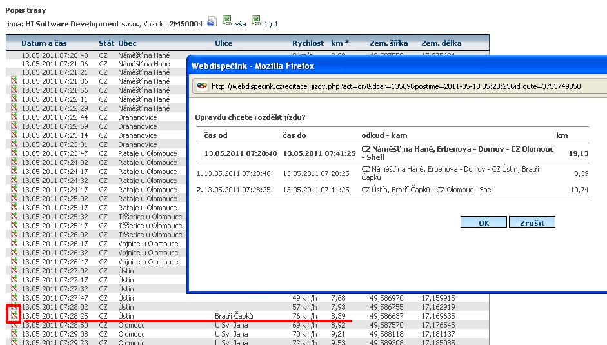Click the 'Rychlost' column header
The height and width of the screenshot is (345, 607).
308,43
